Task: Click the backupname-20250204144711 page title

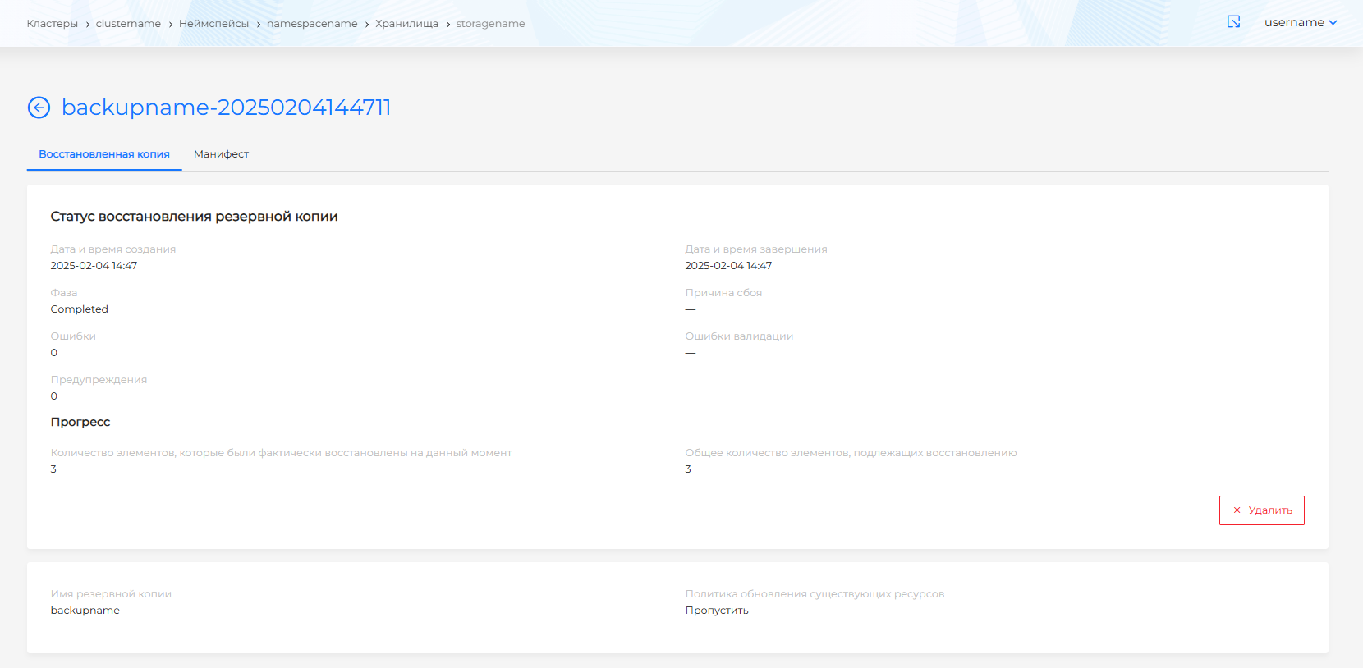Action: [x=226, y=108]
